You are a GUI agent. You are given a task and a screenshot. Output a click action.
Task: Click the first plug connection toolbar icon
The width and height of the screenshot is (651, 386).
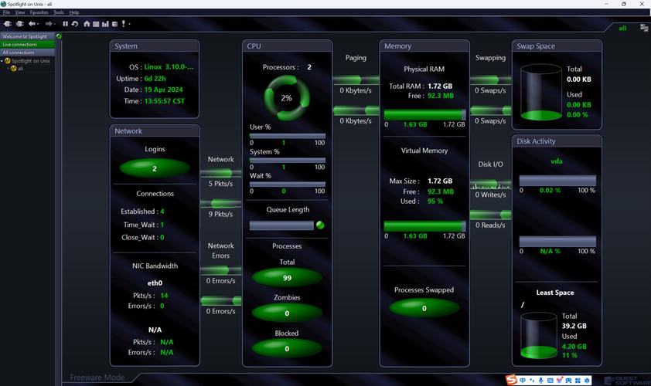(8, 24)
